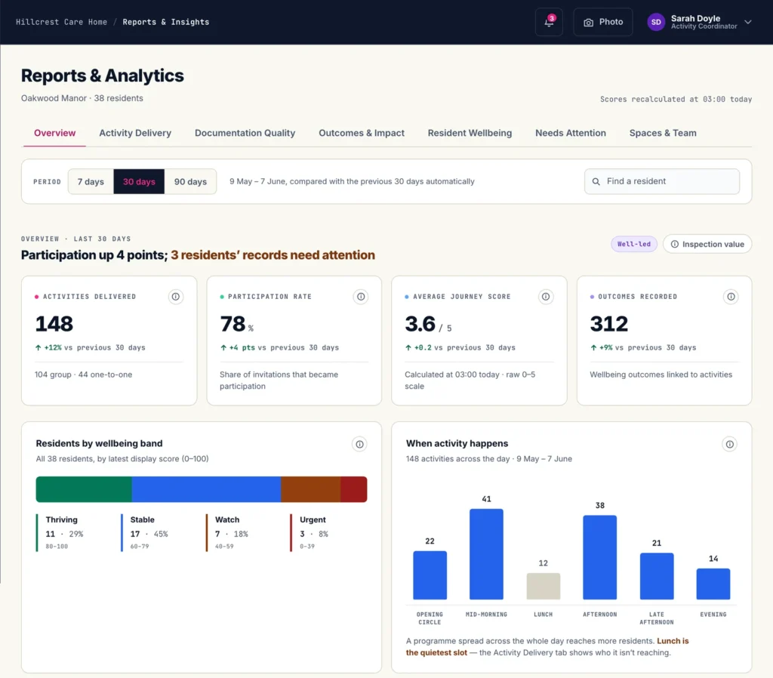Click the green Thriving bar segment

tap(84, 489)
